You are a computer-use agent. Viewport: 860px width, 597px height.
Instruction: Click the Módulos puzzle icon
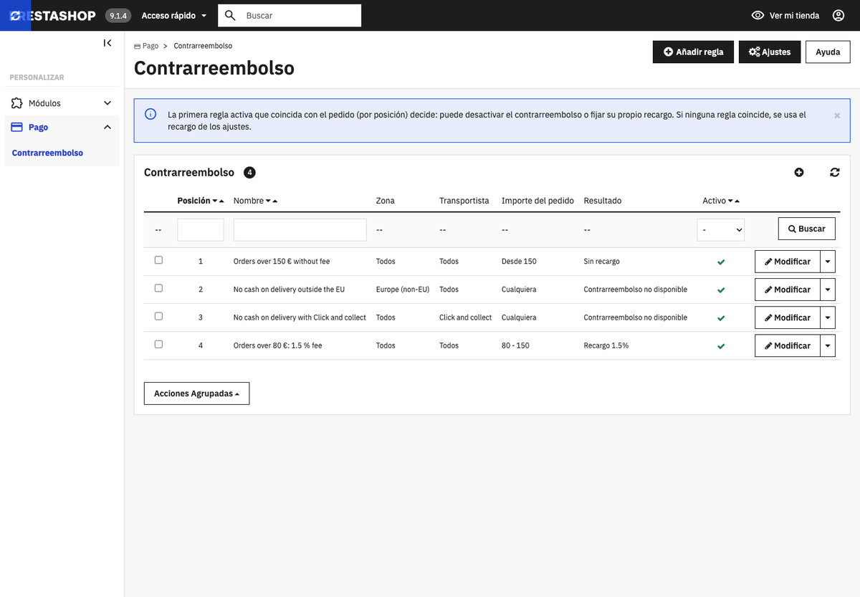click(x=16, y=103)
